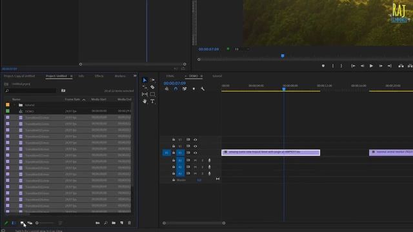The height and width of the screenshot is (232, 413).
Task: Add a marker in the timeline header
Action: (194, 89)
